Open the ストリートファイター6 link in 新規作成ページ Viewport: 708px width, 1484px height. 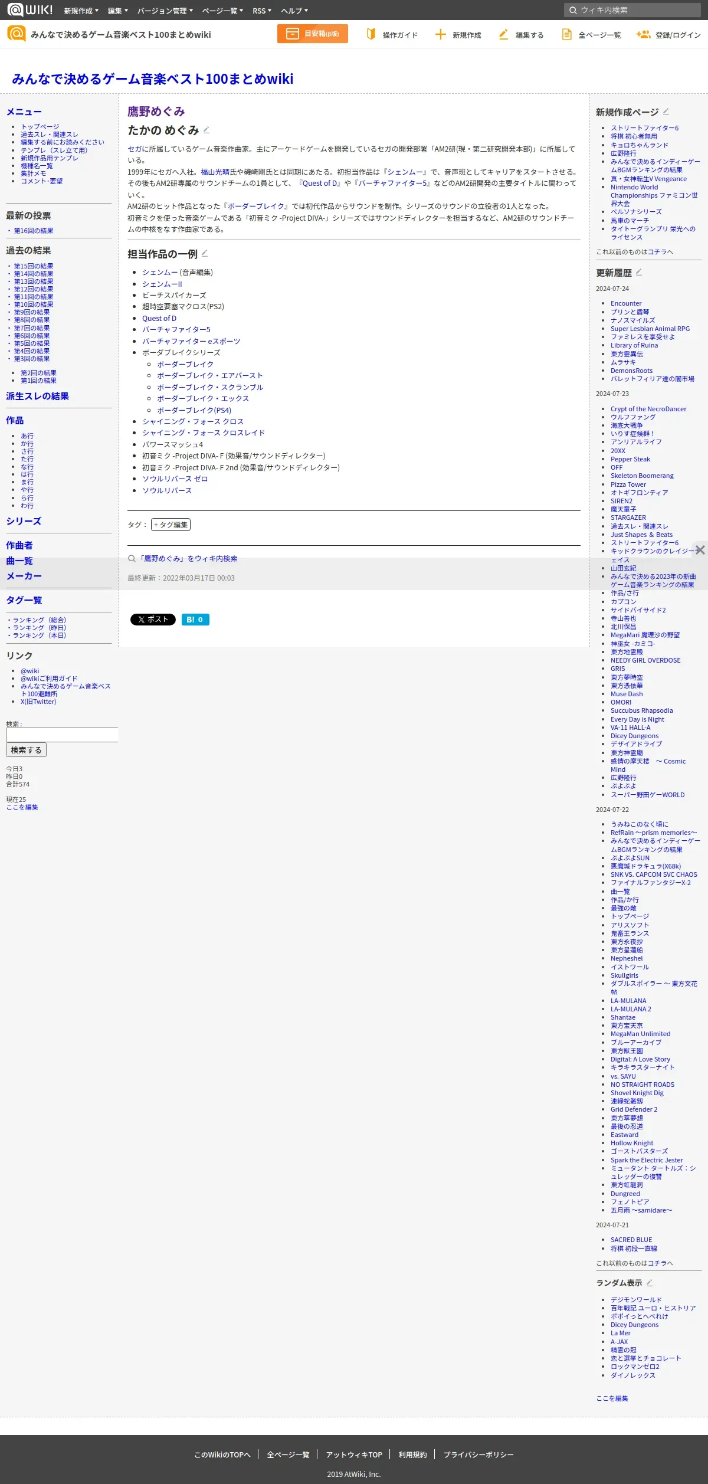[644, 128]
